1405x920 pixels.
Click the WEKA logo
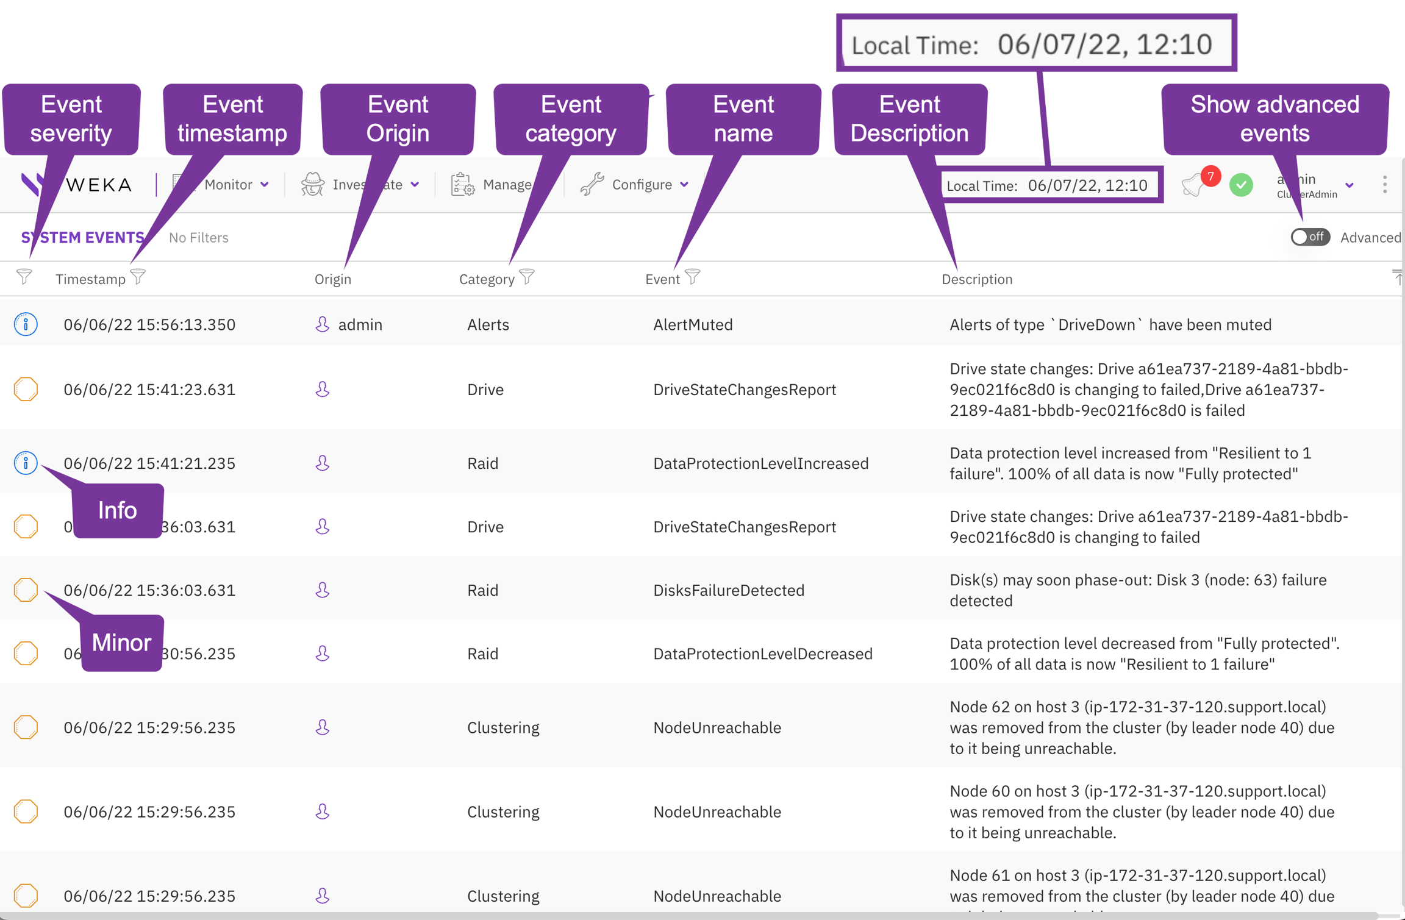tap(98, 185)
